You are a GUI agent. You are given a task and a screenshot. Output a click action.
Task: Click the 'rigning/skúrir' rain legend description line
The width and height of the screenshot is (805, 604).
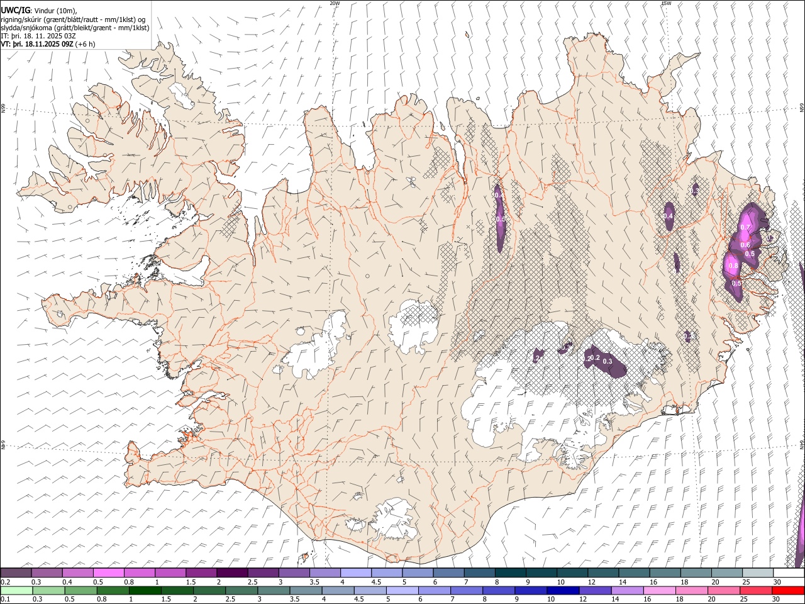(73, 19)
